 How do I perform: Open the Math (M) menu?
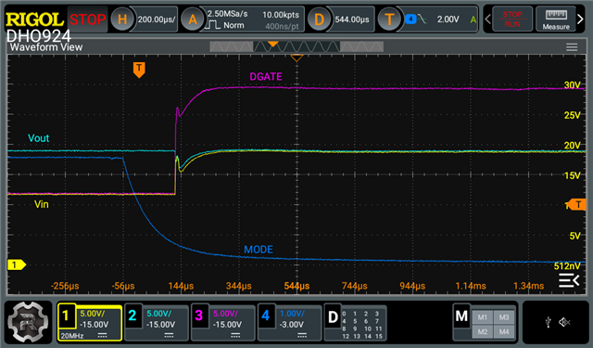pos(461,316)
